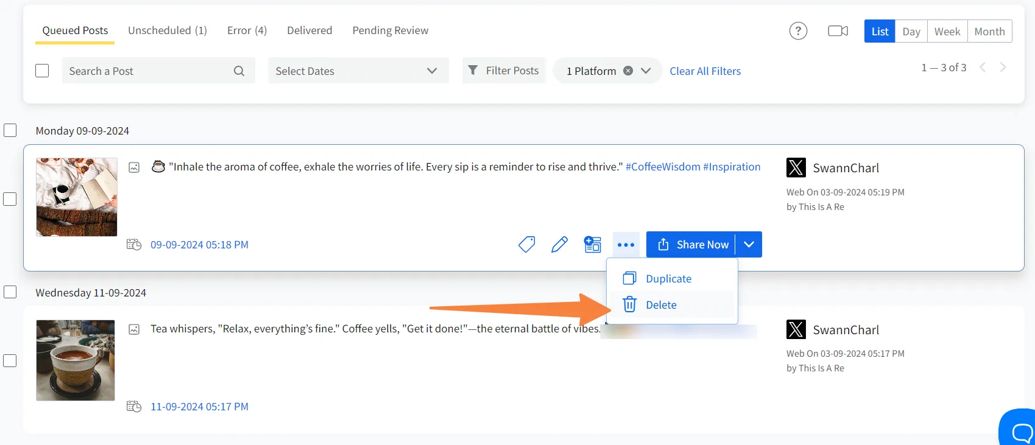Image resolution: width=1035 pixels, height=445 pixels.
Task: Click the 09-09-2024 05:18 PM schedule link
Action: 199,245
